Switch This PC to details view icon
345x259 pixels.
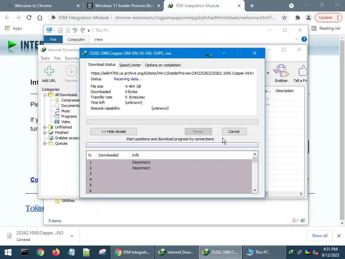pyautogui.click(x=295, y=221)
